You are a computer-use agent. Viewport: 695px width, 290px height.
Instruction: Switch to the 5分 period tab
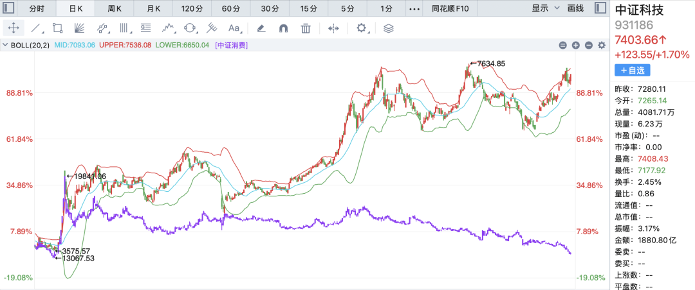347,8
